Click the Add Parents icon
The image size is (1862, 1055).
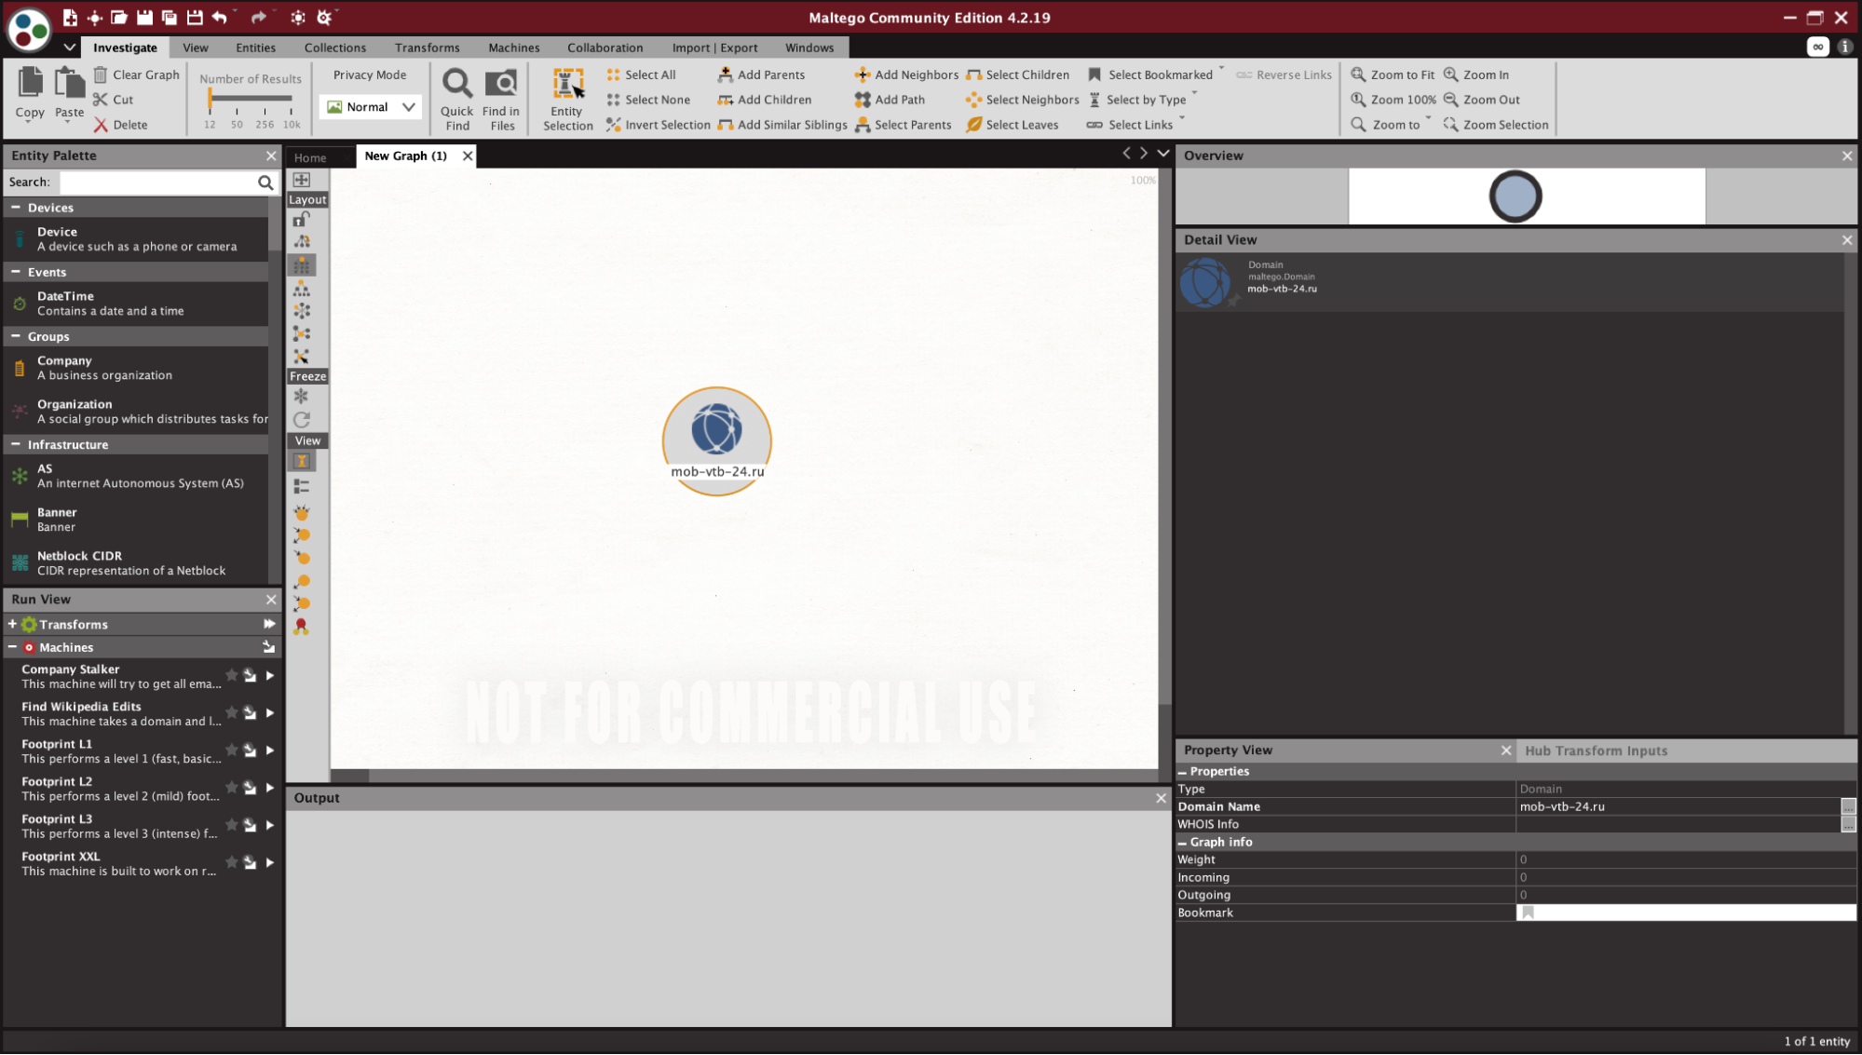click(725, 74)
